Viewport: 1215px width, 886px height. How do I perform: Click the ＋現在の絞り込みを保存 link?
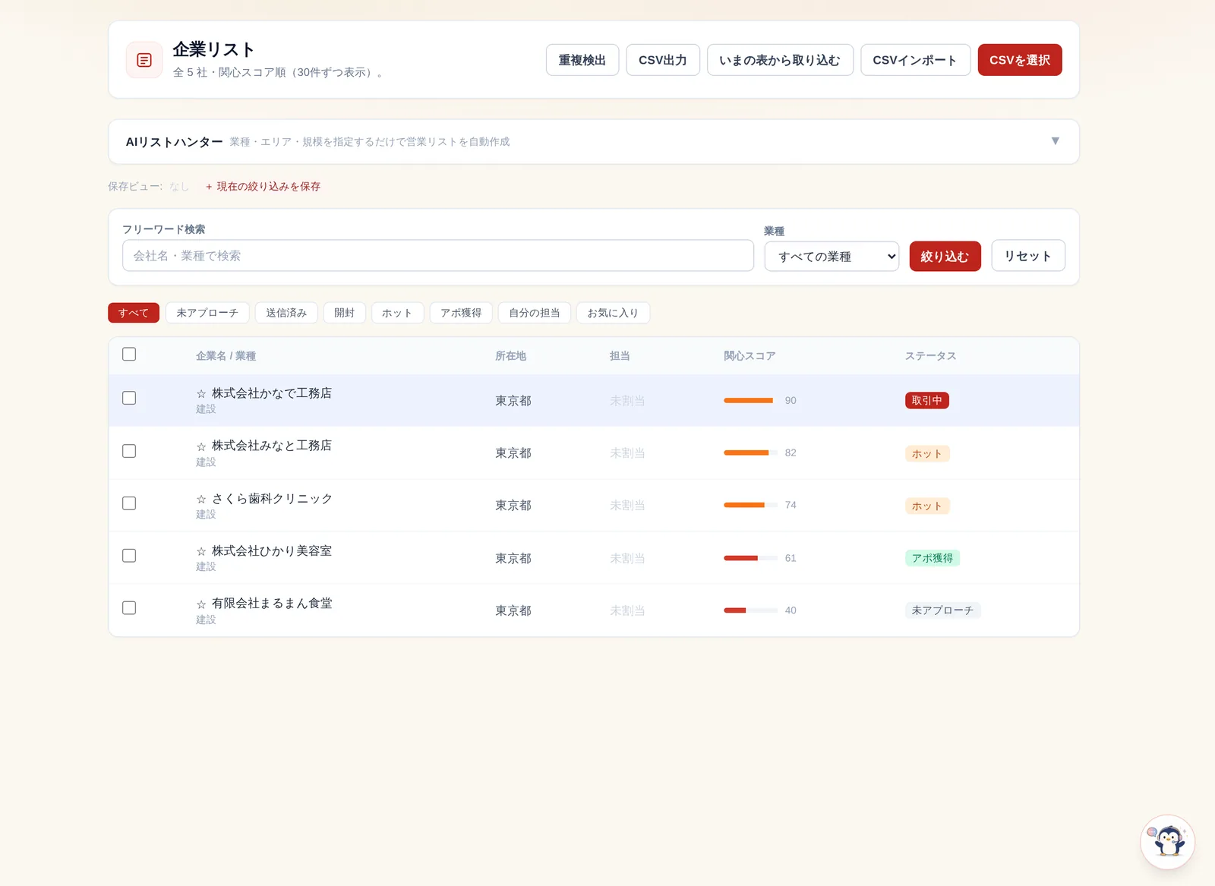(262, 186)
